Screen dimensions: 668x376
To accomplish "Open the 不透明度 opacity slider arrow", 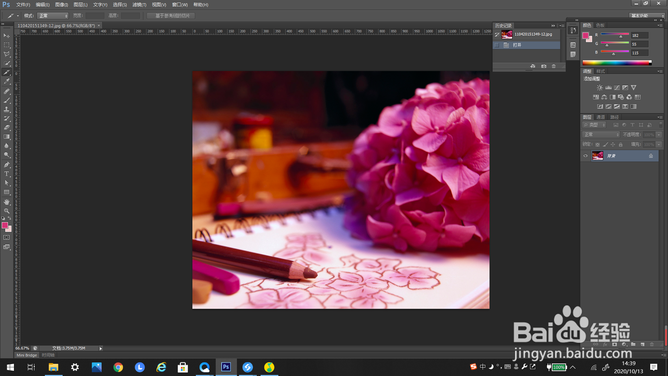I will 659,135.
